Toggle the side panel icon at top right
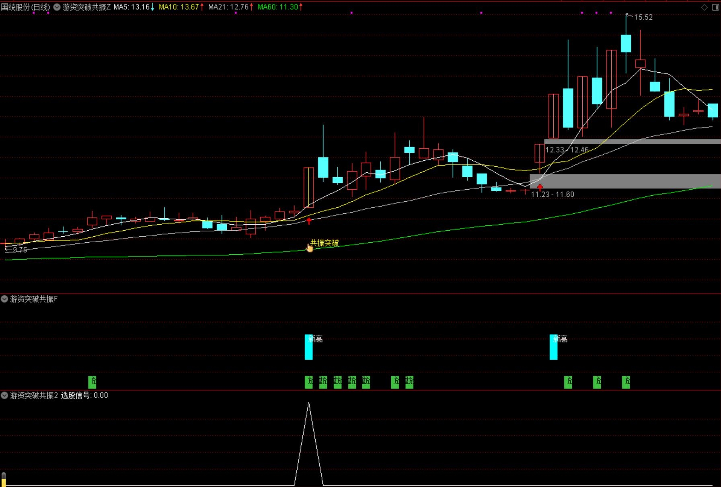The height and width of the screenshot is (487, 721). [715, 7]
